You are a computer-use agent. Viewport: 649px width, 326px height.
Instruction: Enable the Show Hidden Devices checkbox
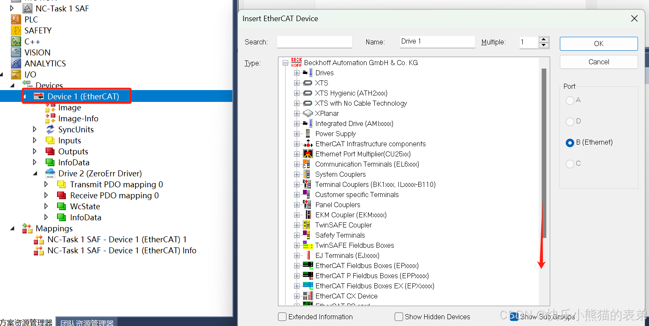[x=399, y=317]
